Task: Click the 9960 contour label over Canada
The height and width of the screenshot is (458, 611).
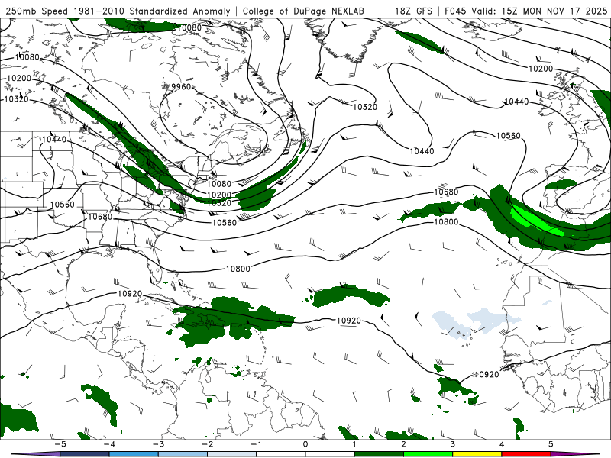Action: (181, 86)
